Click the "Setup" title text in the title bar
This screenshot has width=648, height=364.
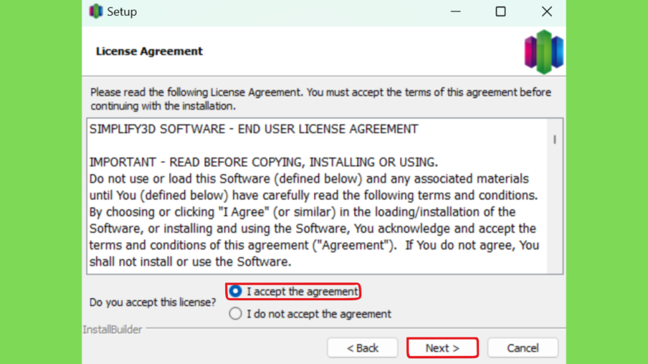122,11
